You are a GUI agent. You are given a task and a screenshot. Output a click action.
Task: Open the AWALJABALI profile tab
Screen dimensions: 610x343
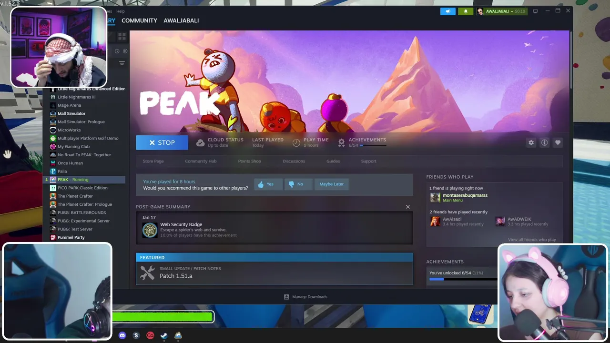(181, 20)
